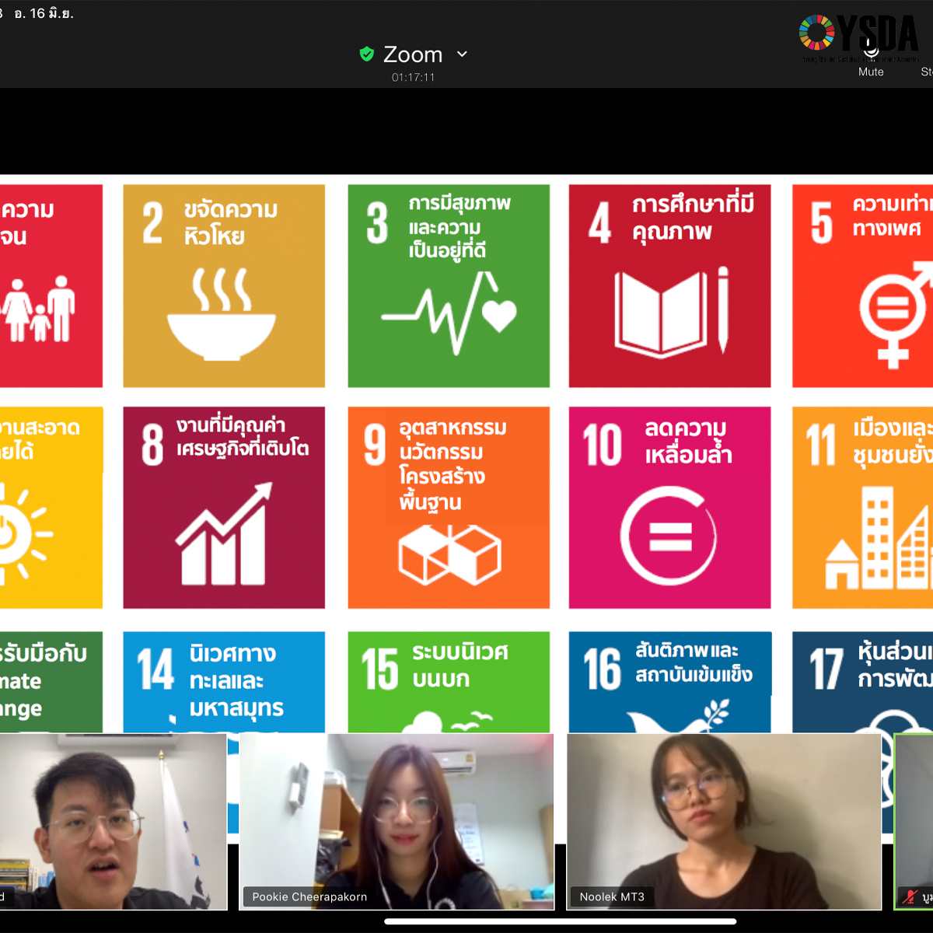The width and height of the screenshot is (933, 933).
Task: Click the gender symbol icon in goal 5
Action: (896, 314)
